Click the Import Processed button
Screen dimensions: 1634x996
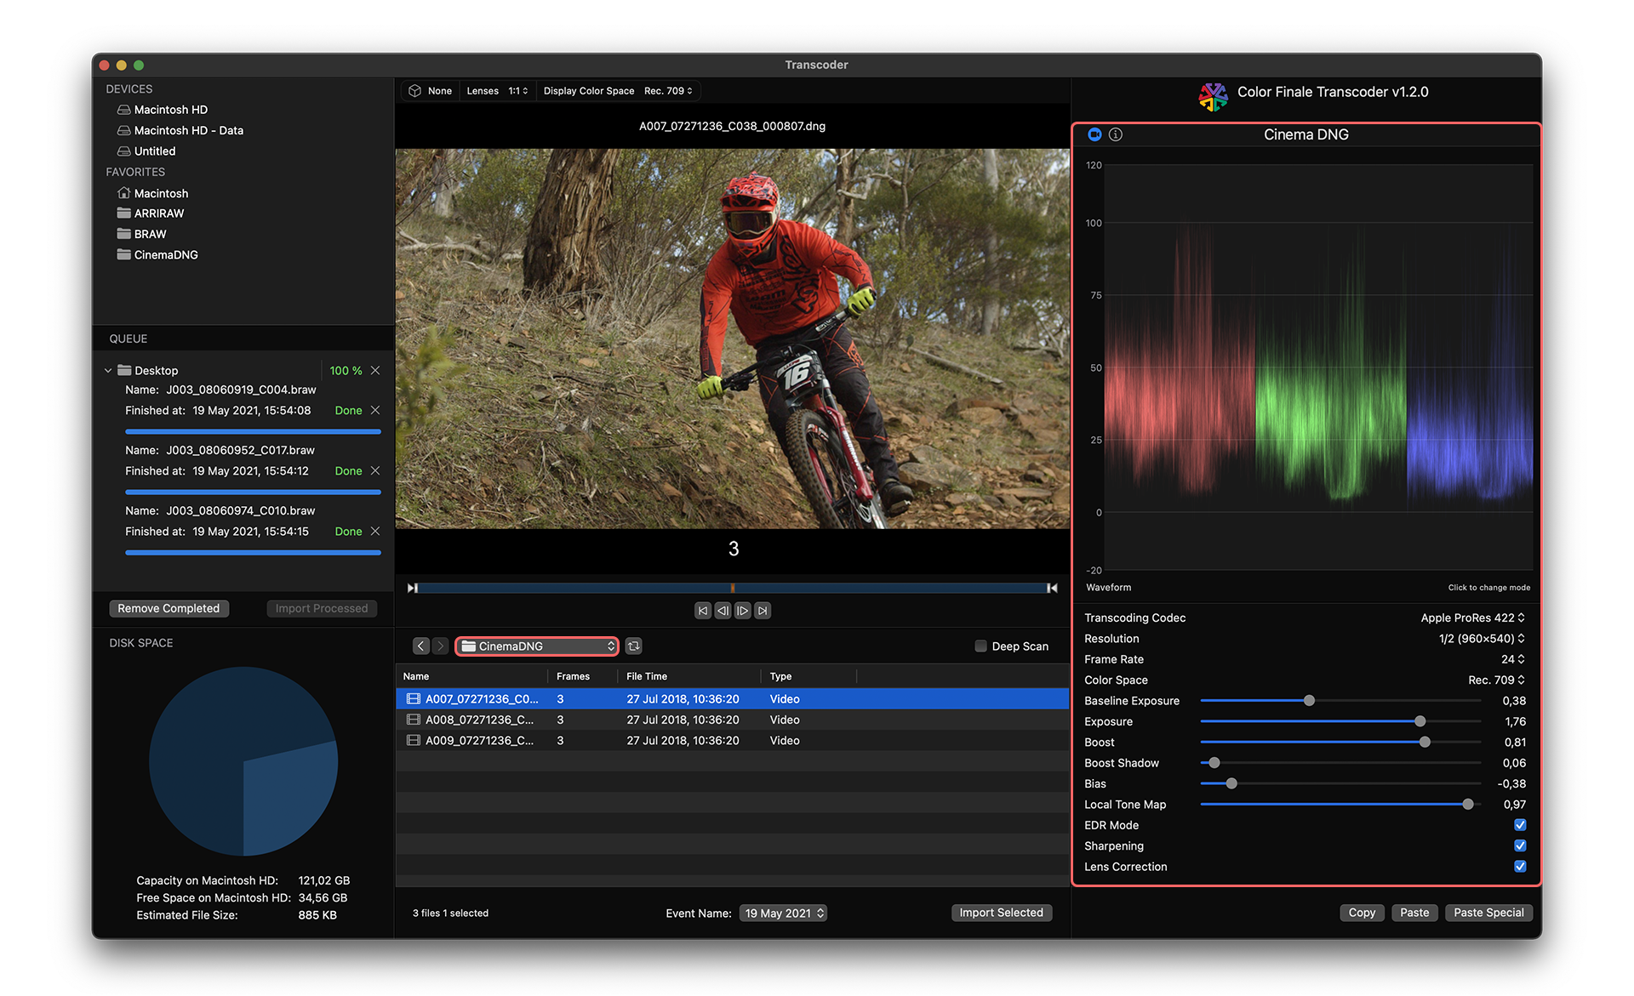pyautogui.click(x=322, y=608)
